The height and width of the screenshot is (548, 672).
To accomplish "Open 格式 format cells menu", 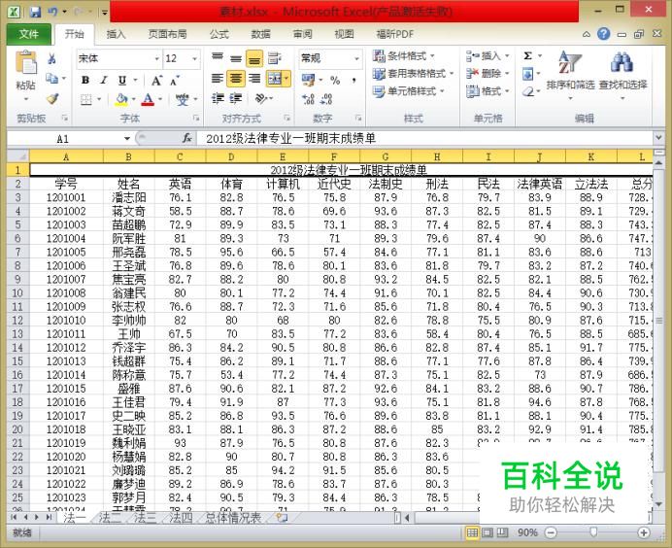I will click(x=487, y=91).
